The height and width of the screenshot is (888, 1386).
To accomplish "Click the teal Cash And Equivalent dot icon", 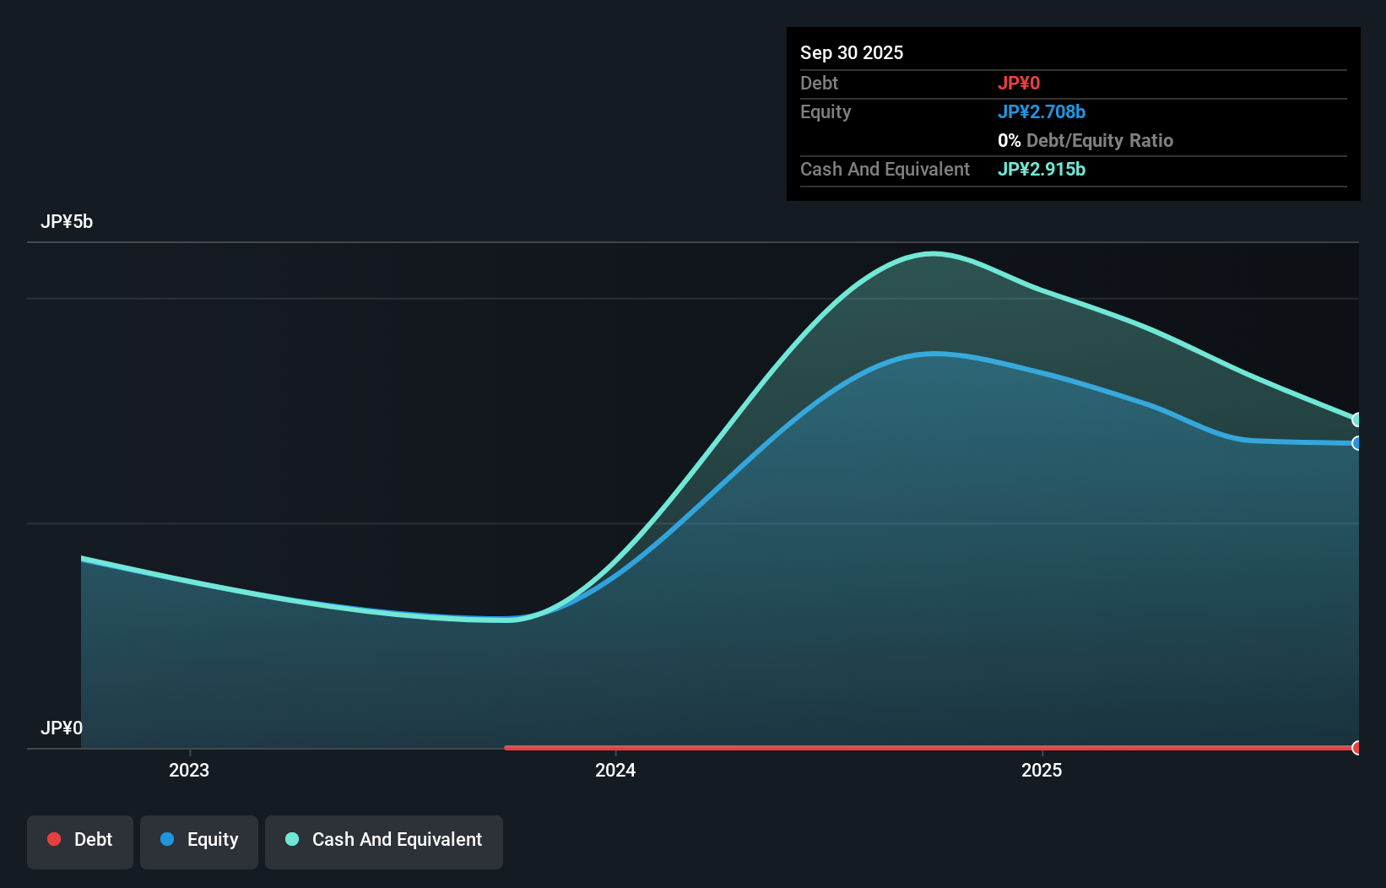I will [291, 839].
